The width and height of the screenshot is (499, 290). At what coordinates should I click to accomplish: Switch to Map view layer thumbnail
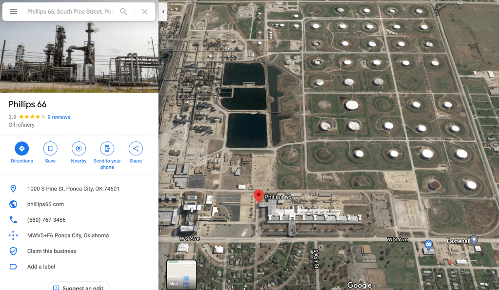pyautogui.click(x=181, y=274)
